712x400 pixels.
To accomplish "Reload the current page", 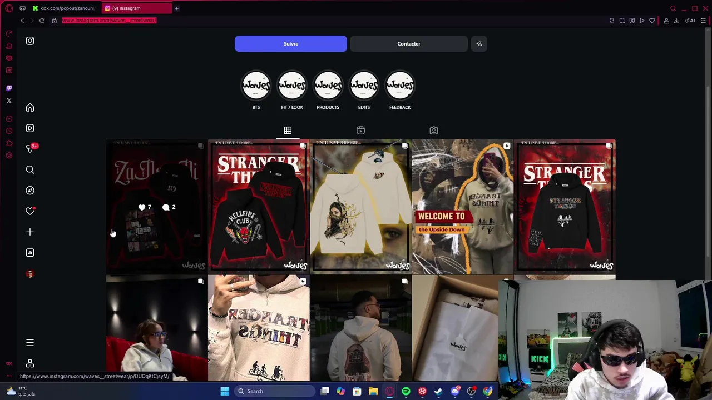I will coord(42,21).
